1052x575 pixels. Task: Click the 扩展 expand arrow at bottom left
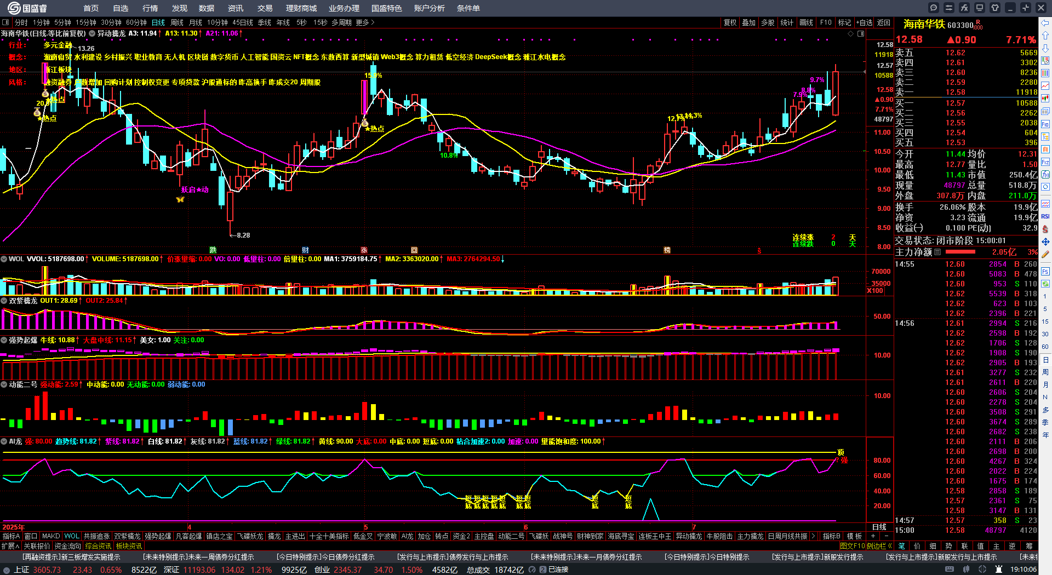10,546
